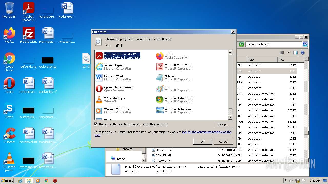Select replycame.jpg on desktop

click(48, 63)
